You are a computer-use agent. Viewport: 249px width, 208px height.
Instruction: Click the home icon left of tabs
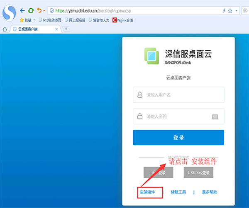(5, 29)
